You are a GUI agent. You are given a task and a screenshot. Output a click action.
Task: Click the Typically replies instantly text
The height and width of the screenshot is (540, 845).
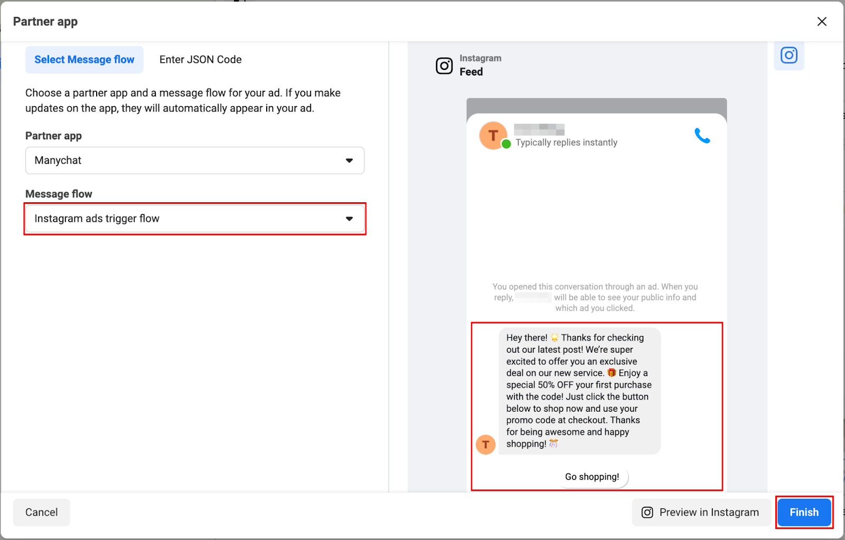(x=566, y=143)
